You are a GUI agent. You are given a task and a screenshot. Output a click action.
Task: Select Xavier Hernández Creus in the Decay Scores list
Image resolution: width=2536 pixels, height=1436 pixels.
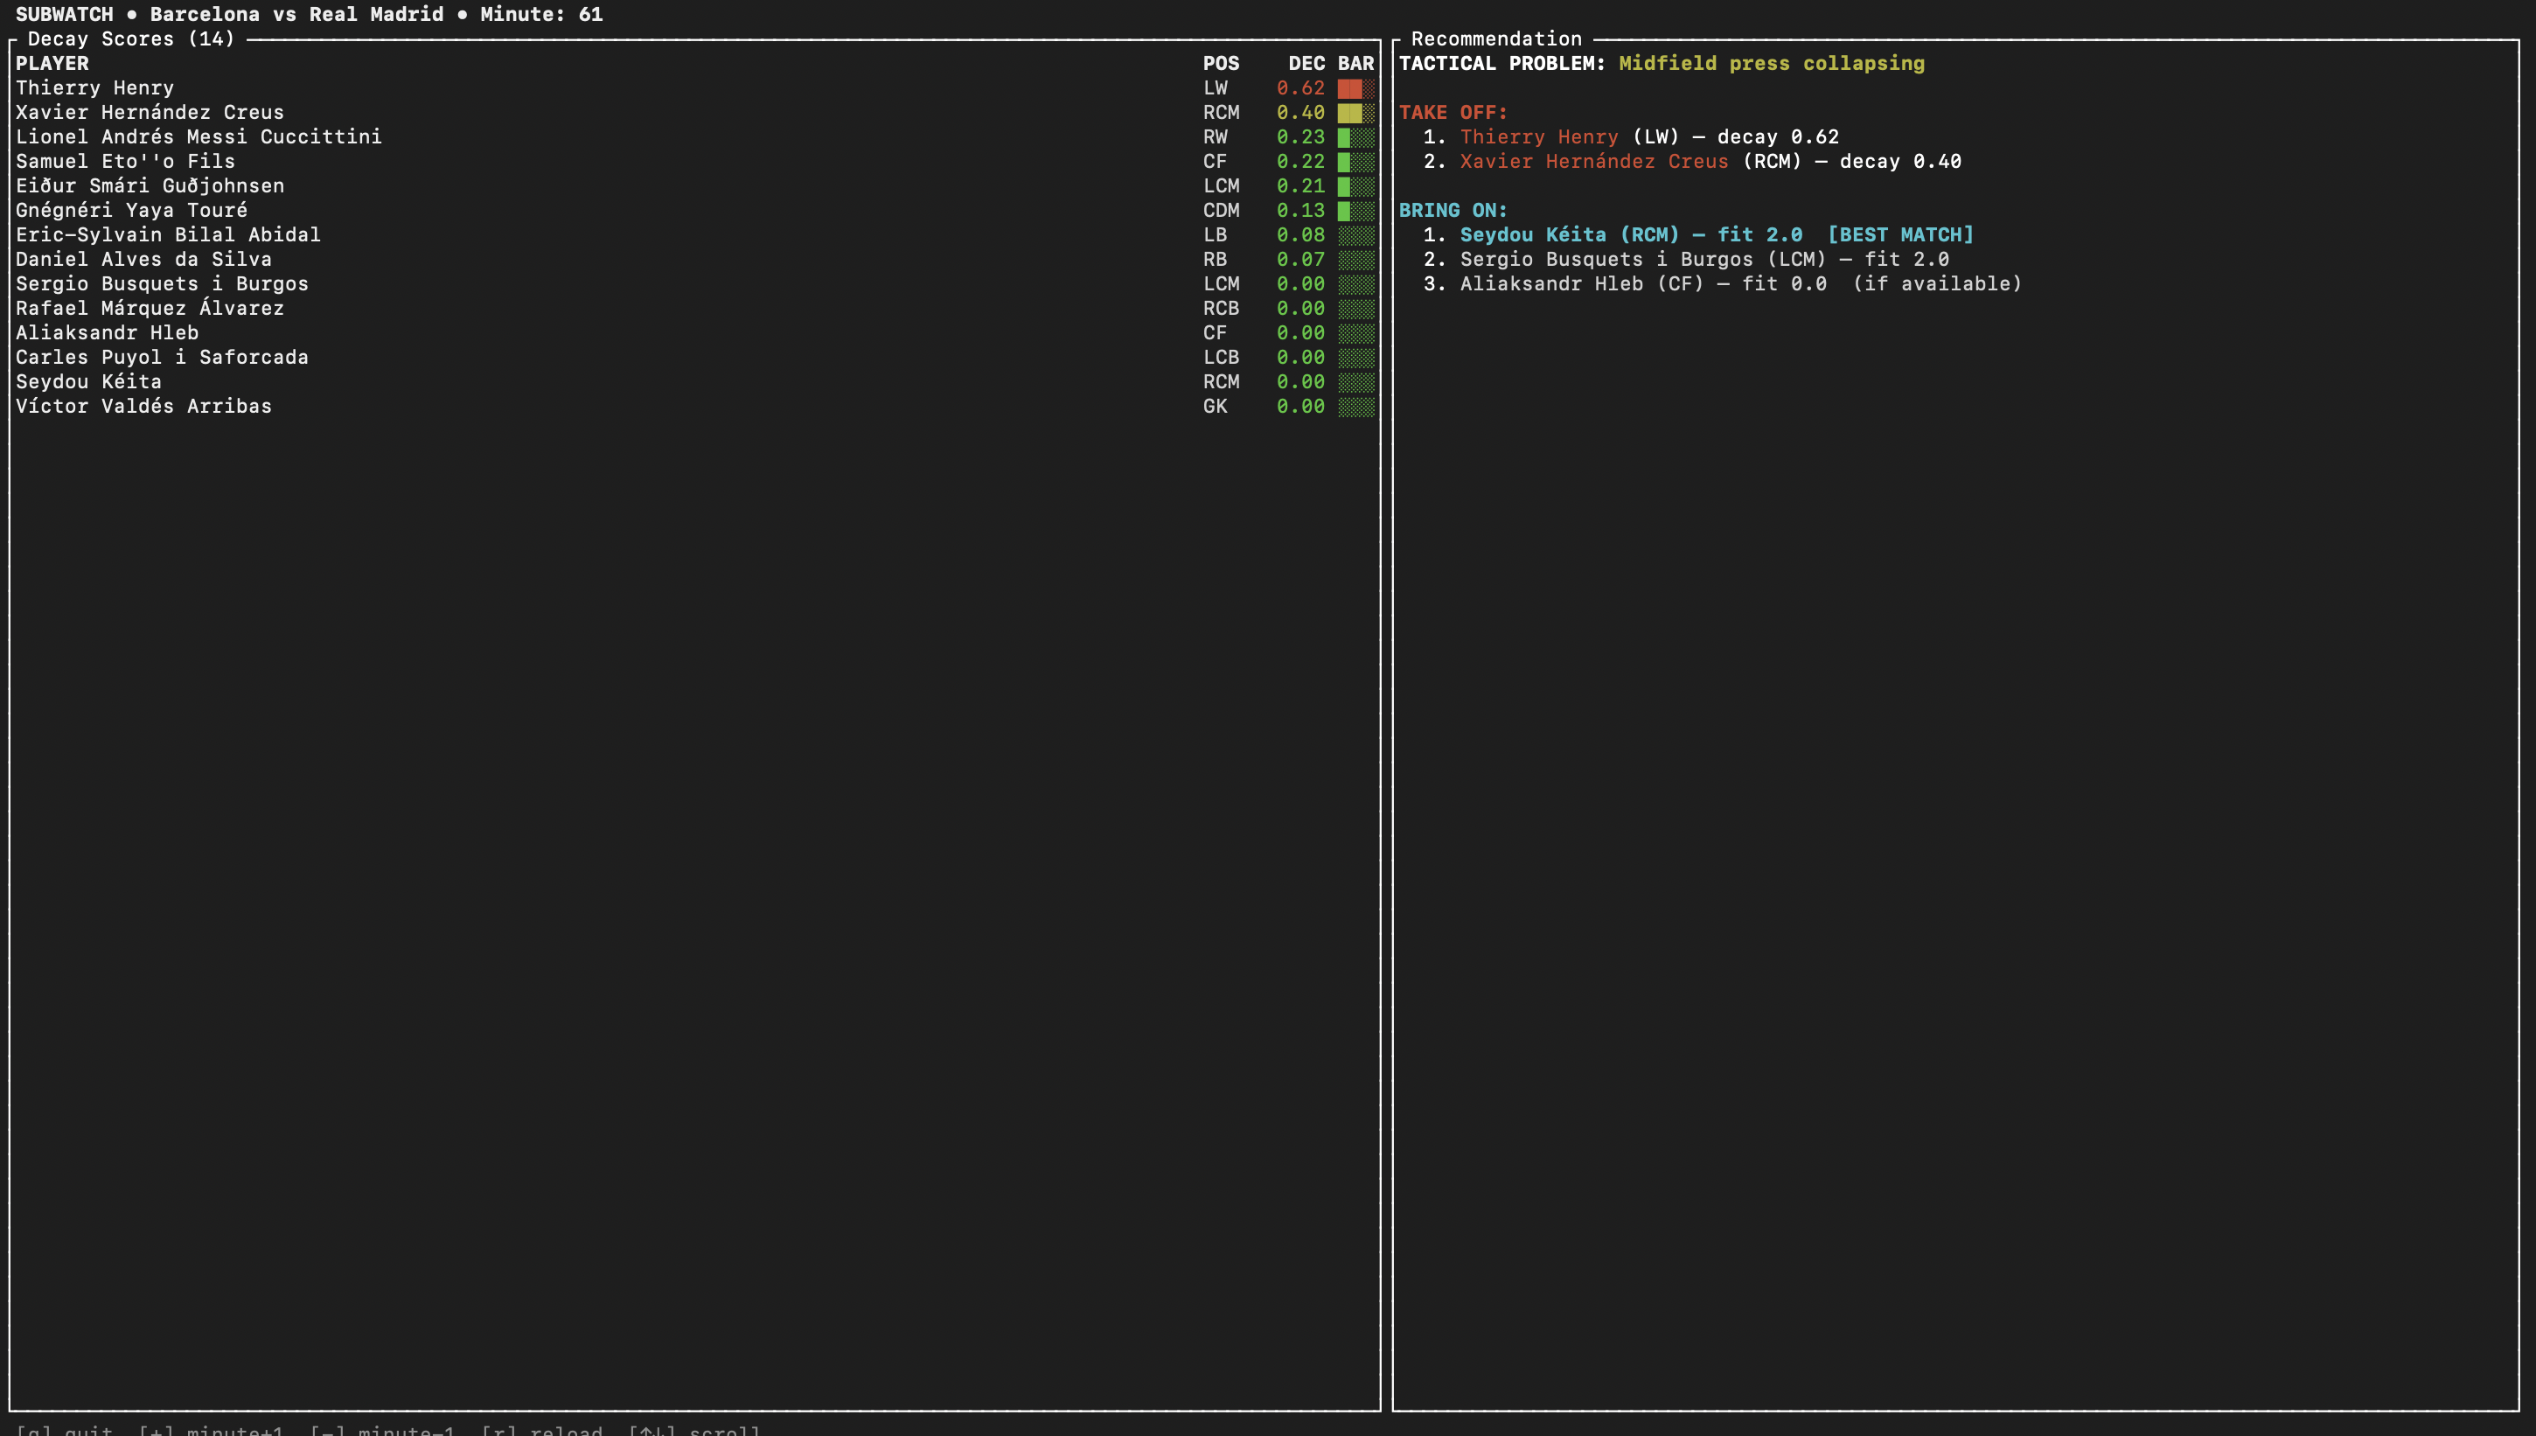pyautogui.click(x=150, y=113)
